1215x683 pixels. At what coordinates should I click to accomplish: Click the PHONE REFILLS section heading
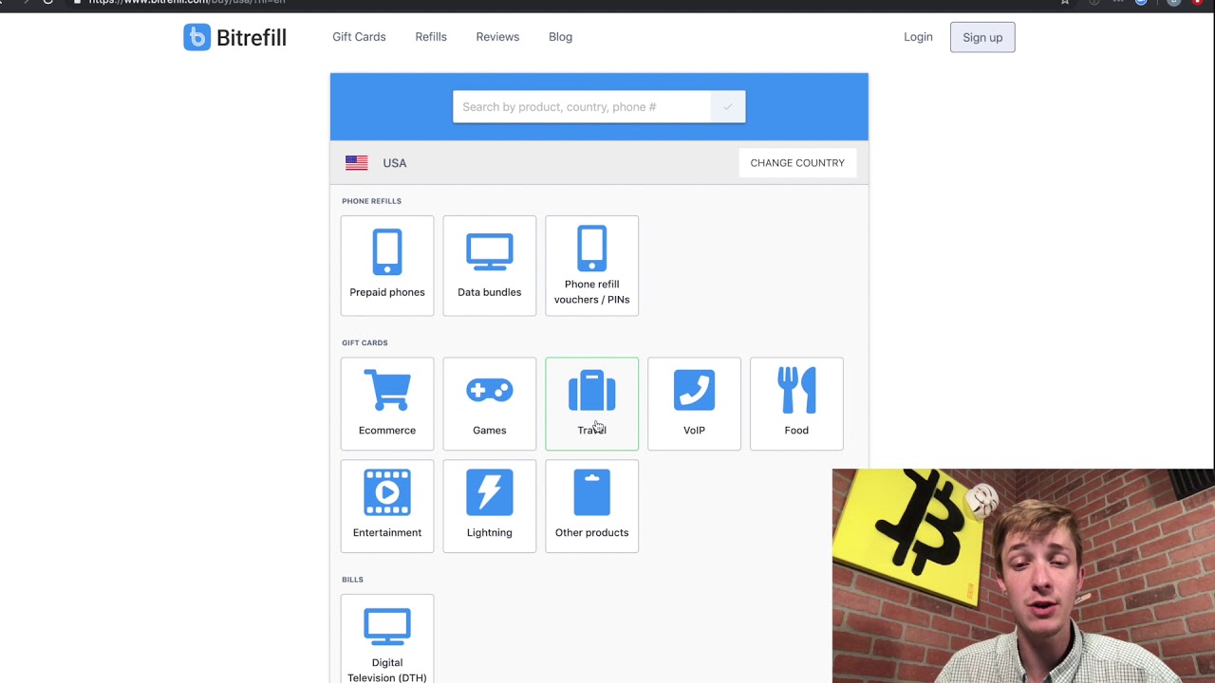coord(371,201)
